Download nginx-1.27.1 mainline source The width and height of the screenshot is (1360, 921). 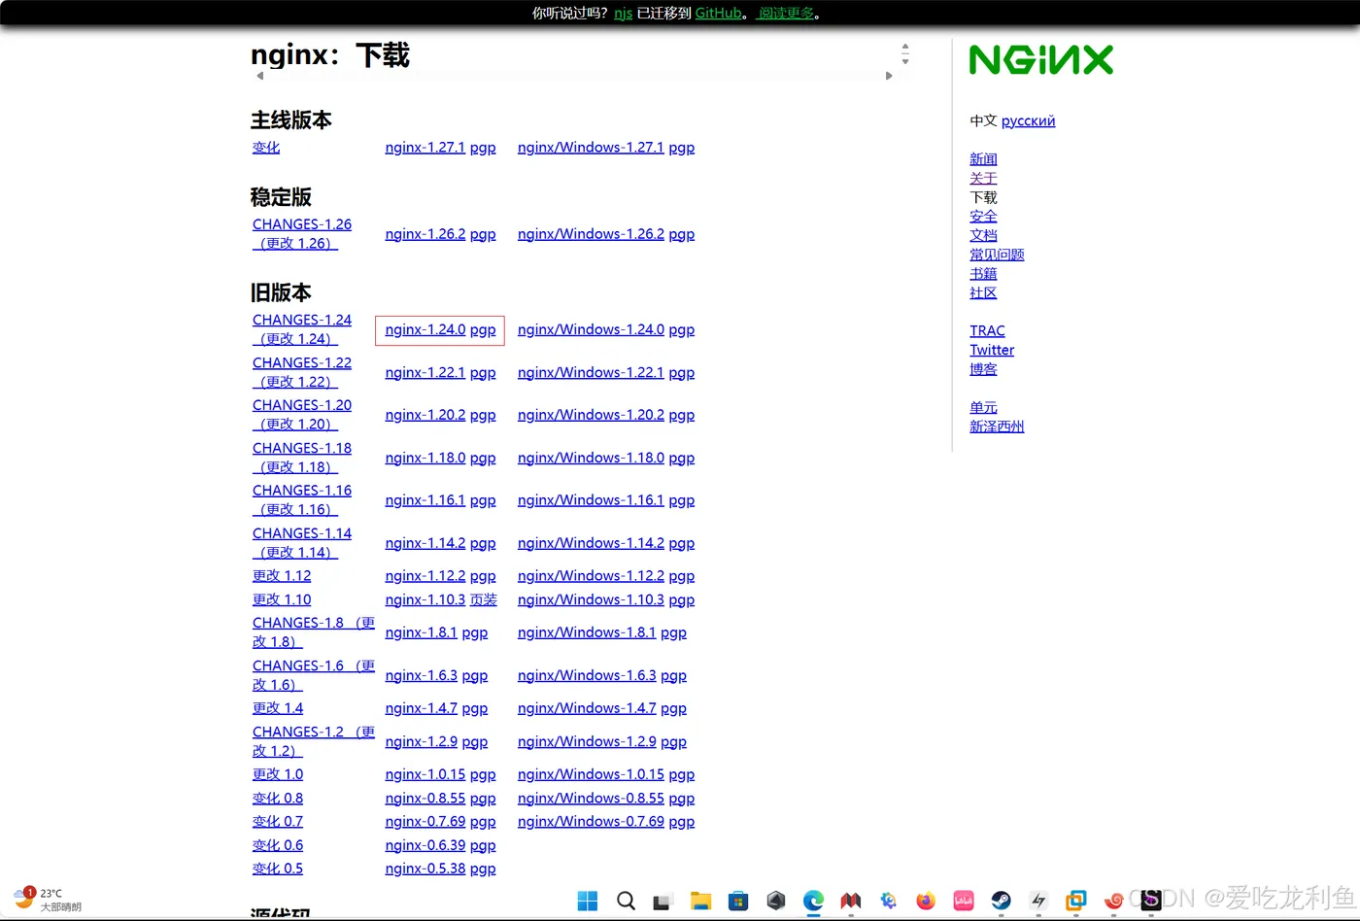point(425,148)
